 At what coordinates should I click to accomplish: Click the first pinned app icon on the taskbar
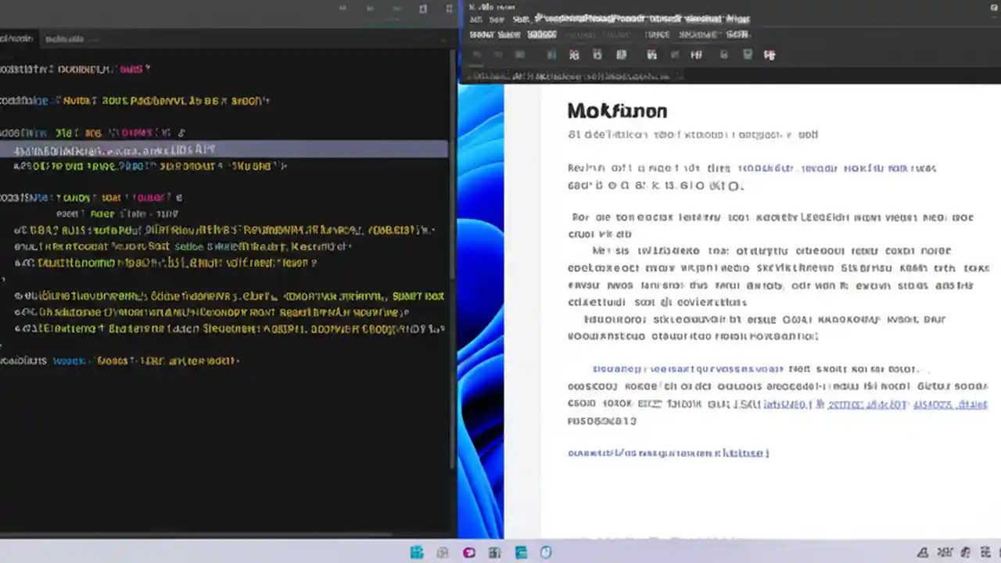pyautogui.click(x=417, y=553)
